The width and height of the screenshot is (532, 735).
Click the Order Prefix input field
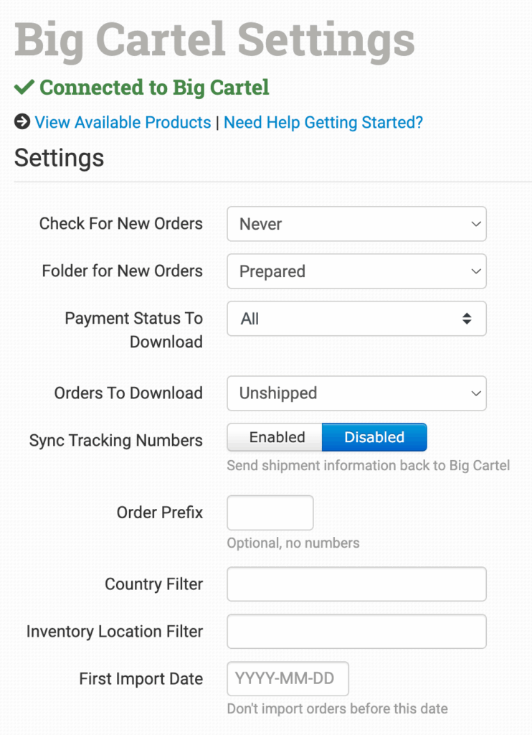click(270, 512)
